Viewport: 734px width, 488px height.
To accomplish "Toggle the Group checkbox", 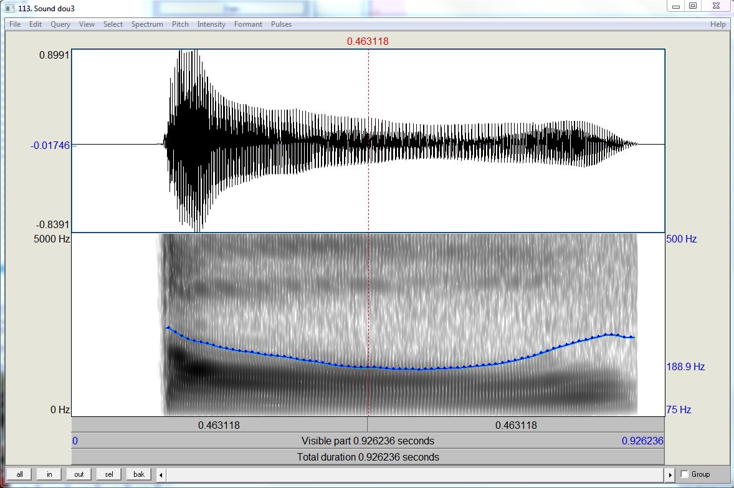I will pos(684,474).
